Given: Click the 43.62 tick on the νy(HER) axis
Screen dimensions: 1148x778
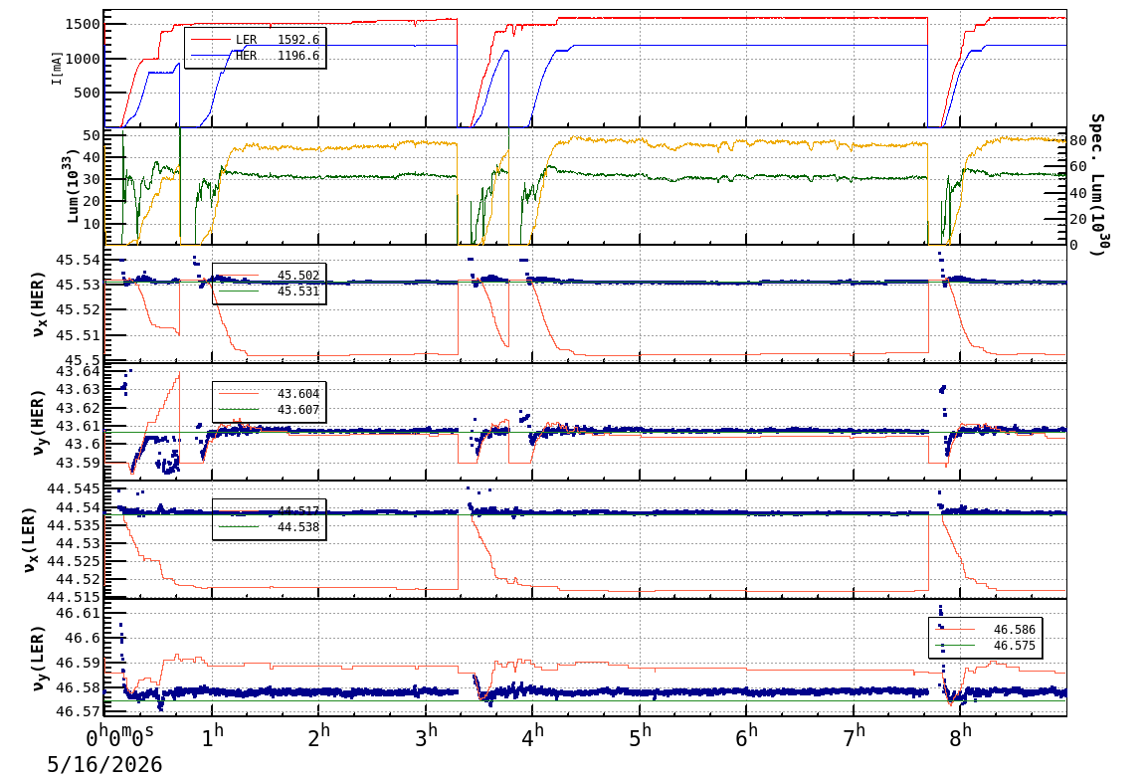Looking at the screenshot, I should click(79, 408).
